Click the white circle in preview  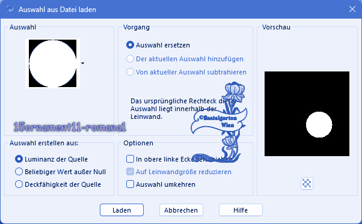click(319, 125)
